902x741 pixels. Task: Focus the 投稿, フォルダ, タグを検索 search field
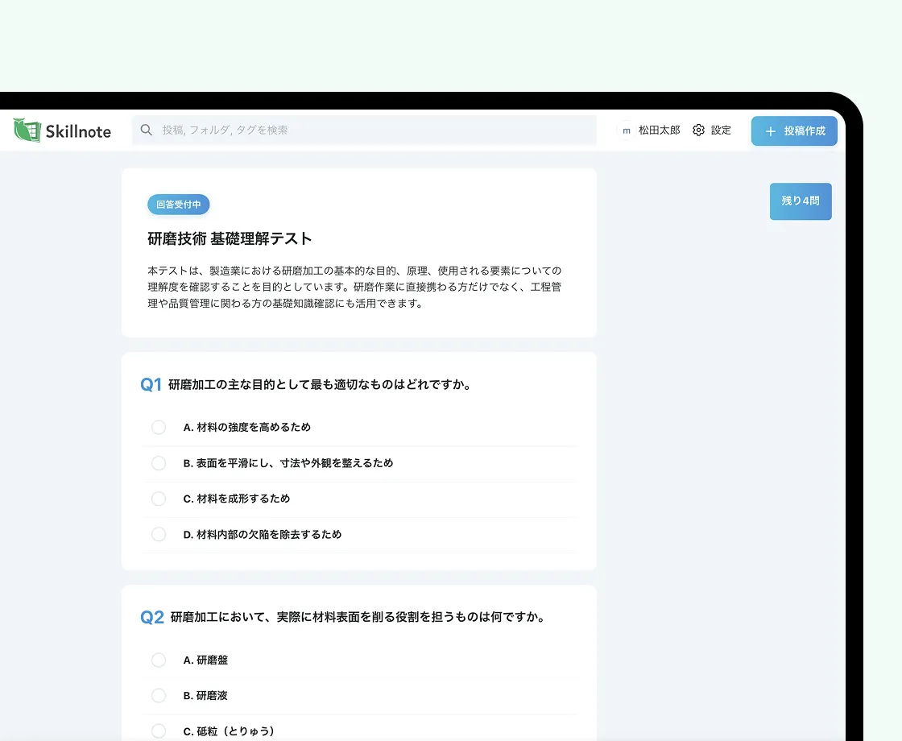[370, 130]
